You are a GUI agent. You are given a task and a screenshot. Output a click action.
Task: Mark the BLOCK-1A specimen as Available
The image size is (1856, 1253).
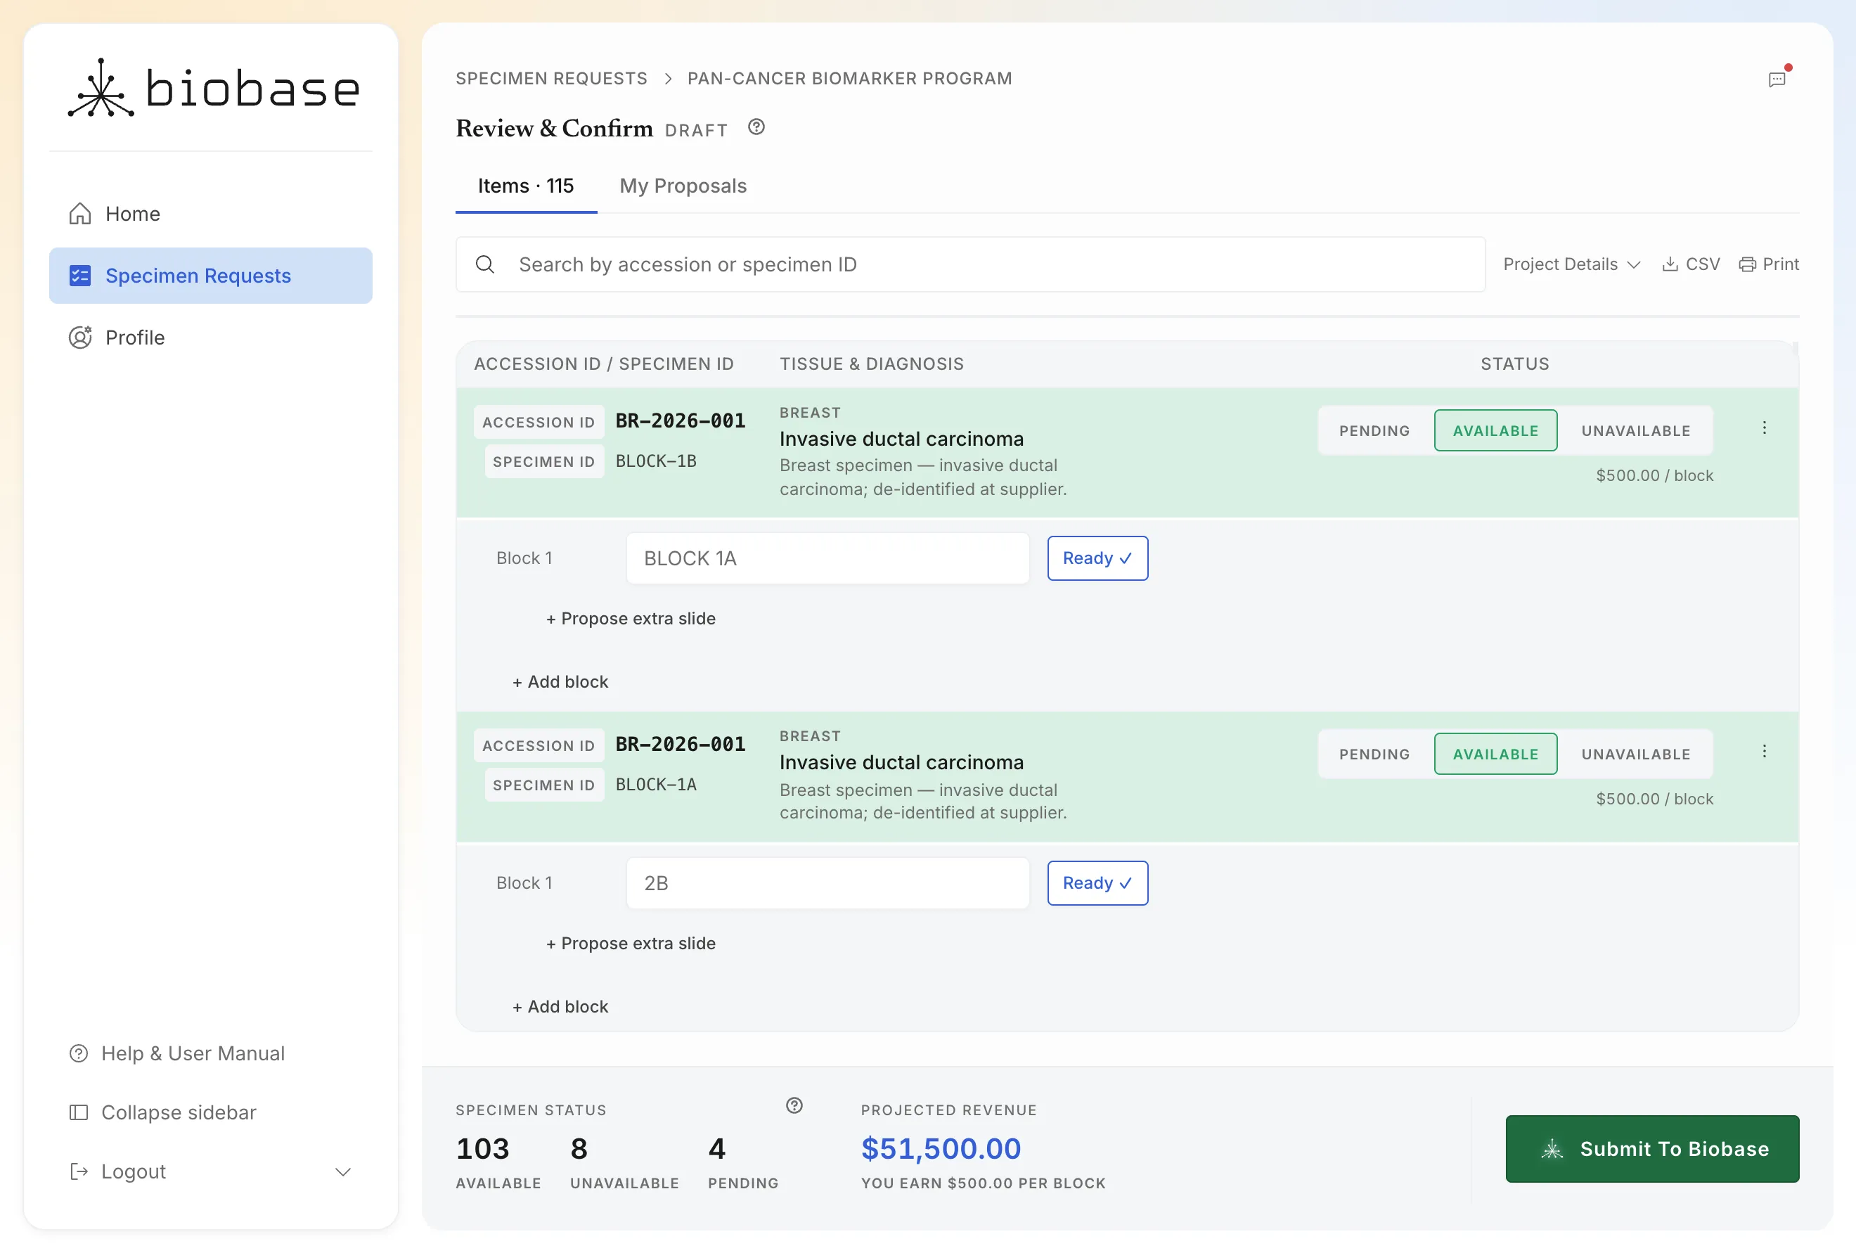[1495, 754]
